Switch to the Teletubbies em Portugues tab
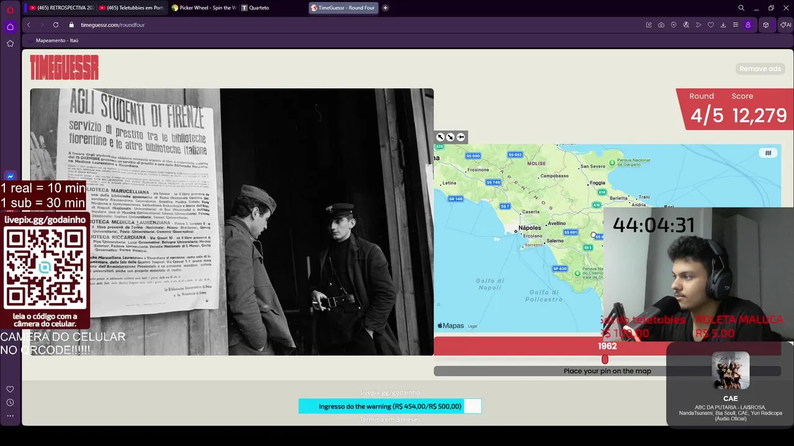Image resolution: width=794 pixels, height=446 pixels. 131,8
